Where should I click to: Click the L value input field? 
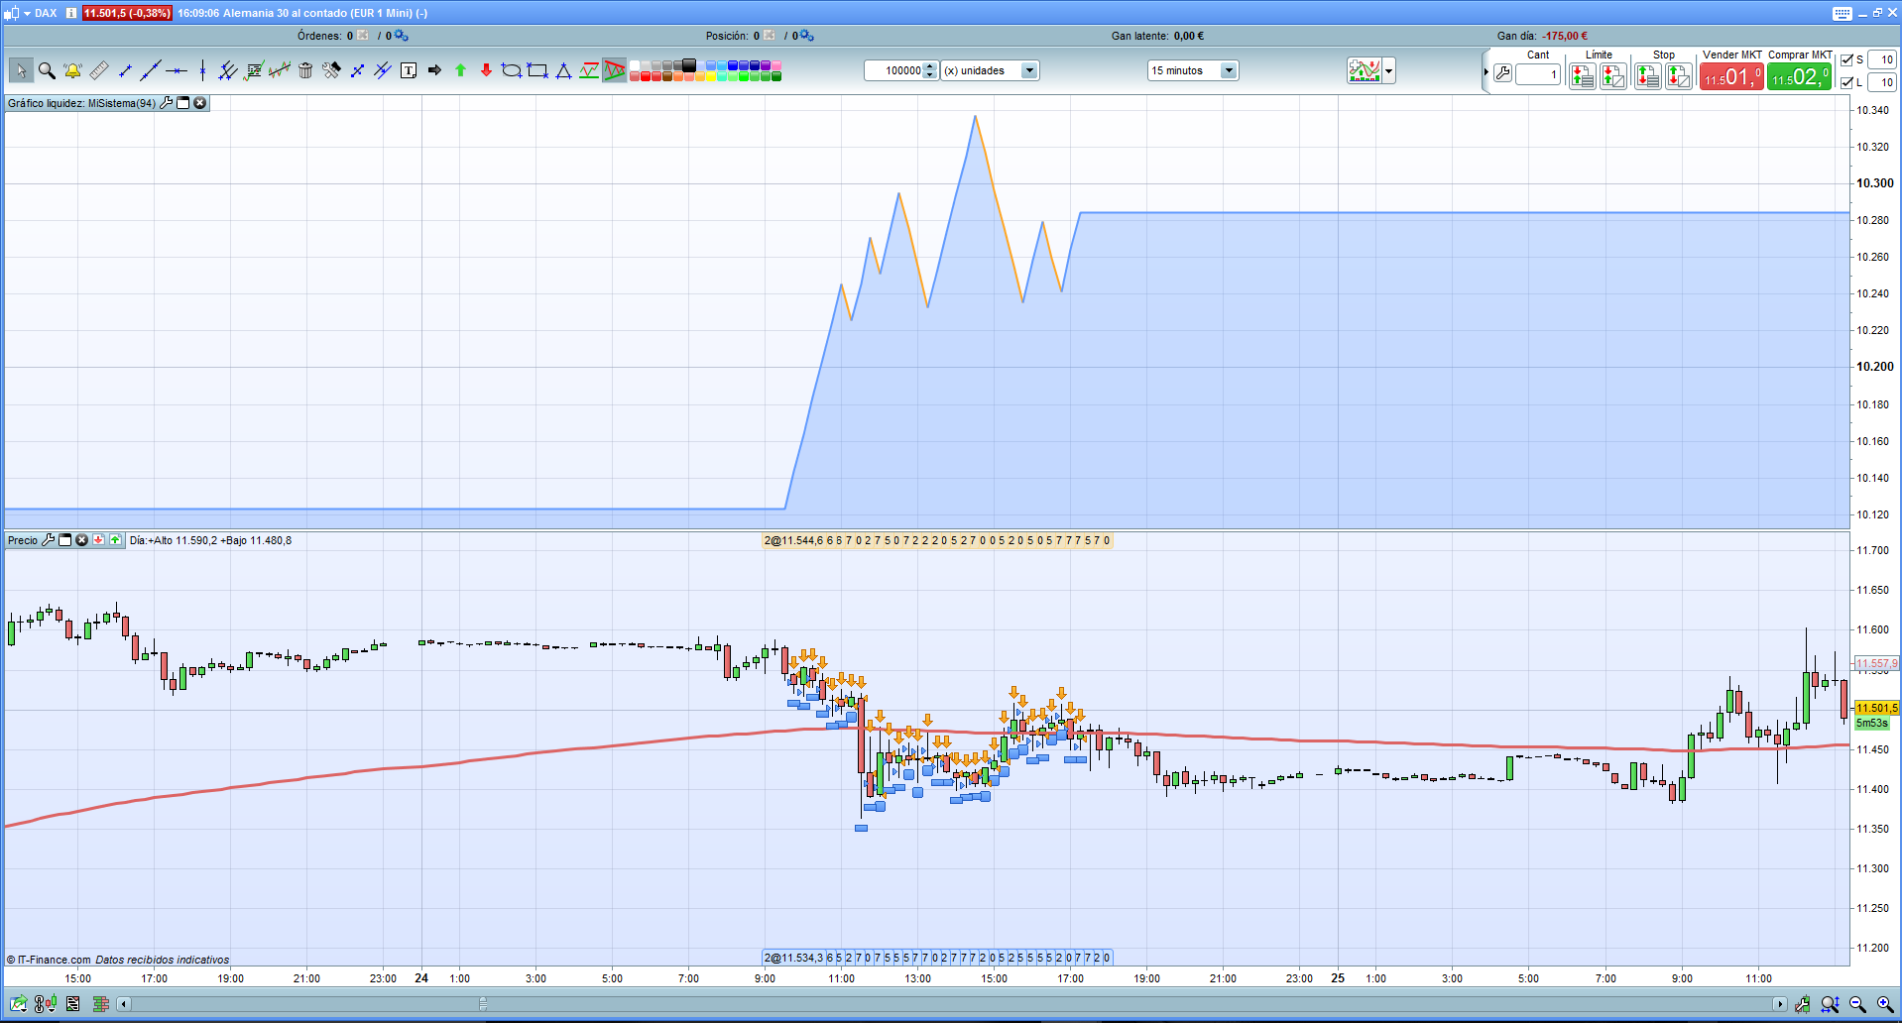coord(1882,82)
